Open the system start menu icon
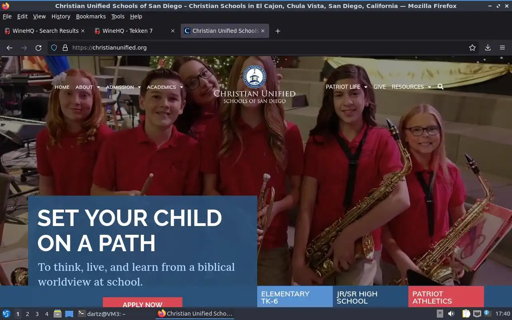 coord(6,314)
